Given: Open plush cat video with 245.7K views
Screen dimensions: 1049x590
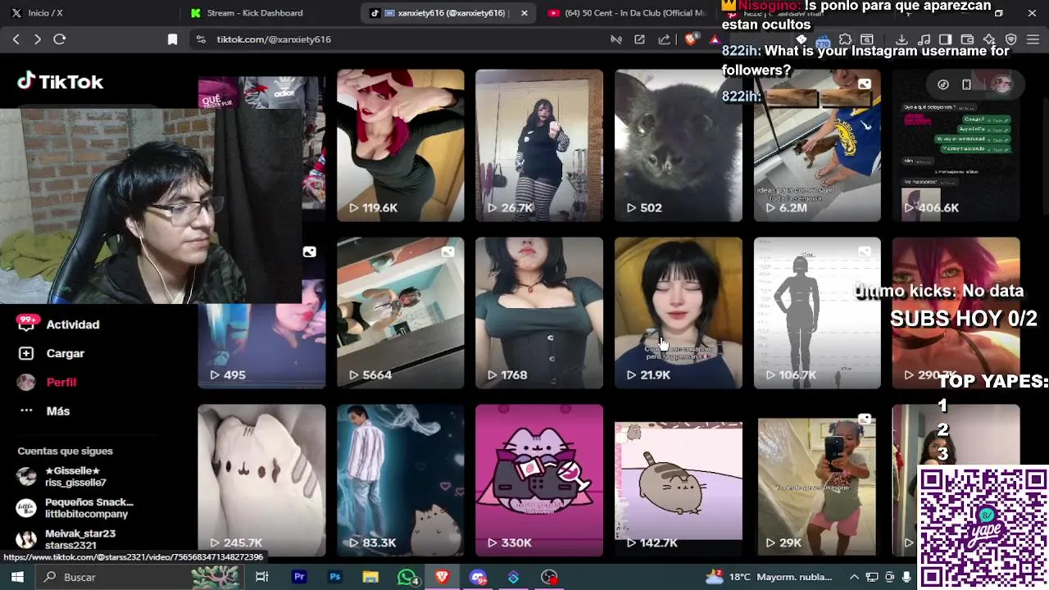Looking at the screenshot, I should click(261, 480).
